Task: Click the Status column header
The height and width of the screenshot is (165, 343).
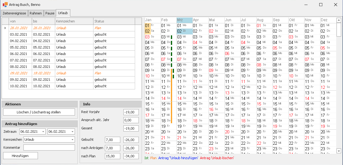Action: pos(114,21)
